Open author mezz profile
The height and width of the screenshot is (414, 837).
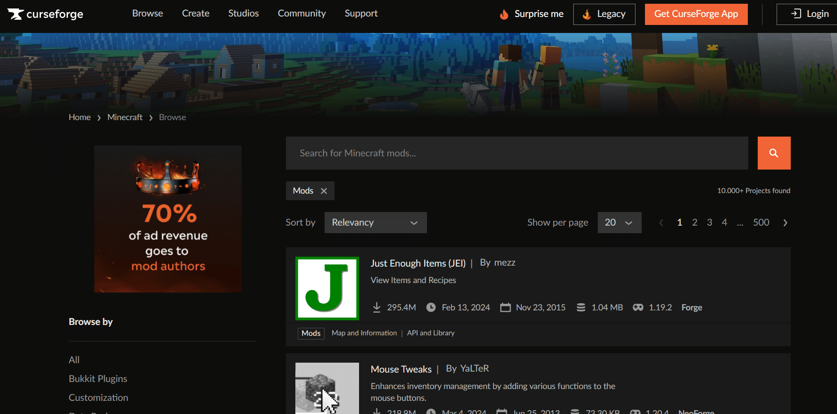[505, 263]
